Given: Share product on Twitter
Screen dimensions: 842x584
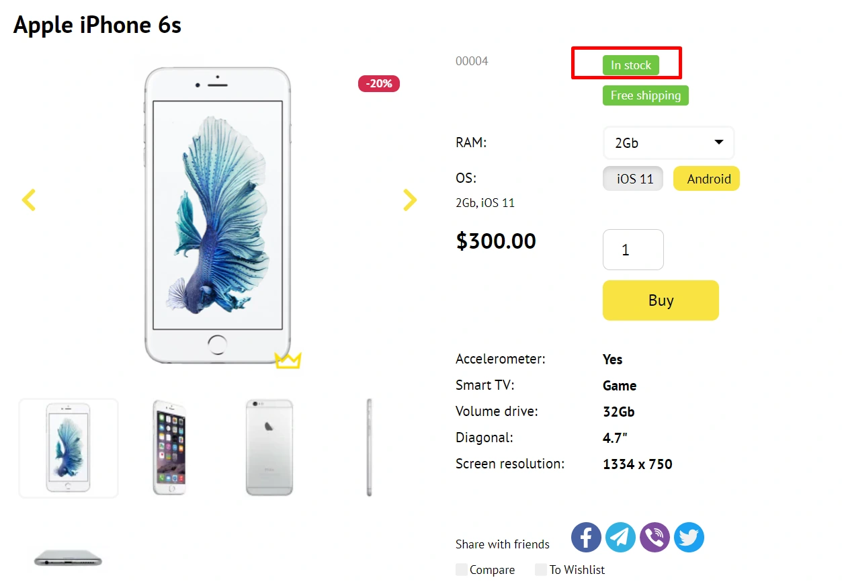Looking at the screenshot, I should [689, 538].
